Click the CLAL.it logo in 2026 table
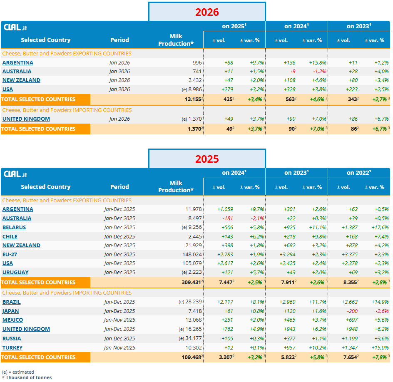The width and height of the screenshot is (393, 382). tap(15, 27)
